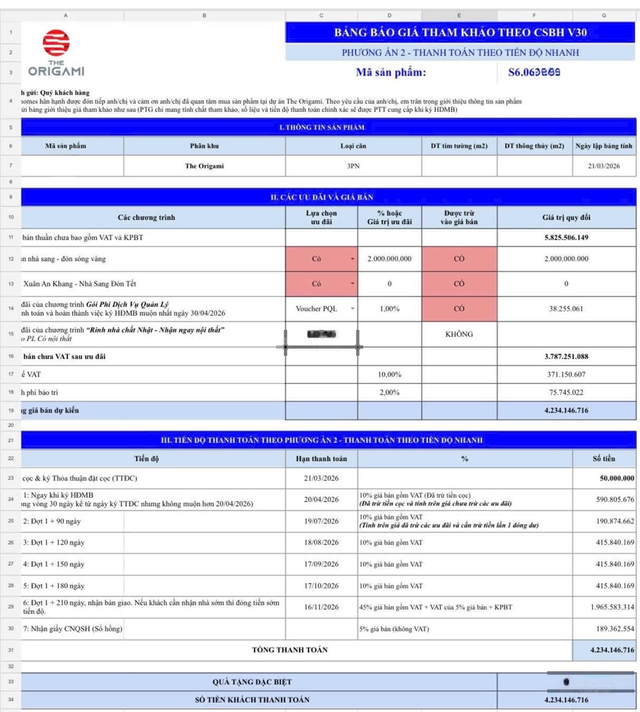This screenshot has height=712, width=640.
Task: Select column header B
Action: click(x=205, y=15)
